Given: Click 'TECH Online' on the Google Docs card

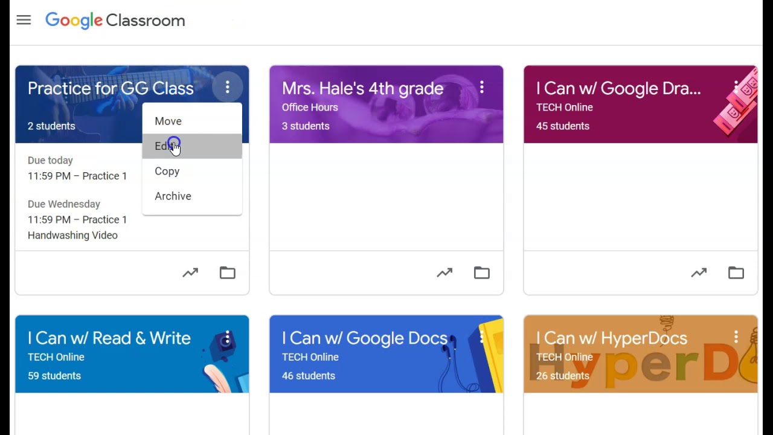Looking at the screenshot, I should point(310,357).
